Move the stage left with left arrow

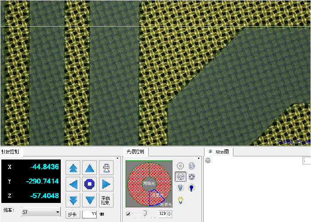(73, 184)
